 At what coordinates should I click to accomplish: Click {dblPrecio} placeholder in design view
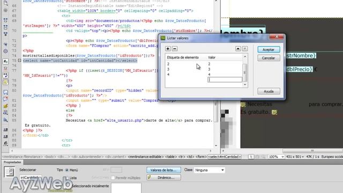click(x=299, y=69)
